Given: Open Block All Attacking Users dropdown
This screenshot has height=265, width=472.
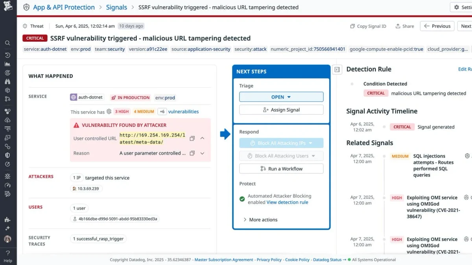Looking at the screenshot, I should tap(281, 156).
